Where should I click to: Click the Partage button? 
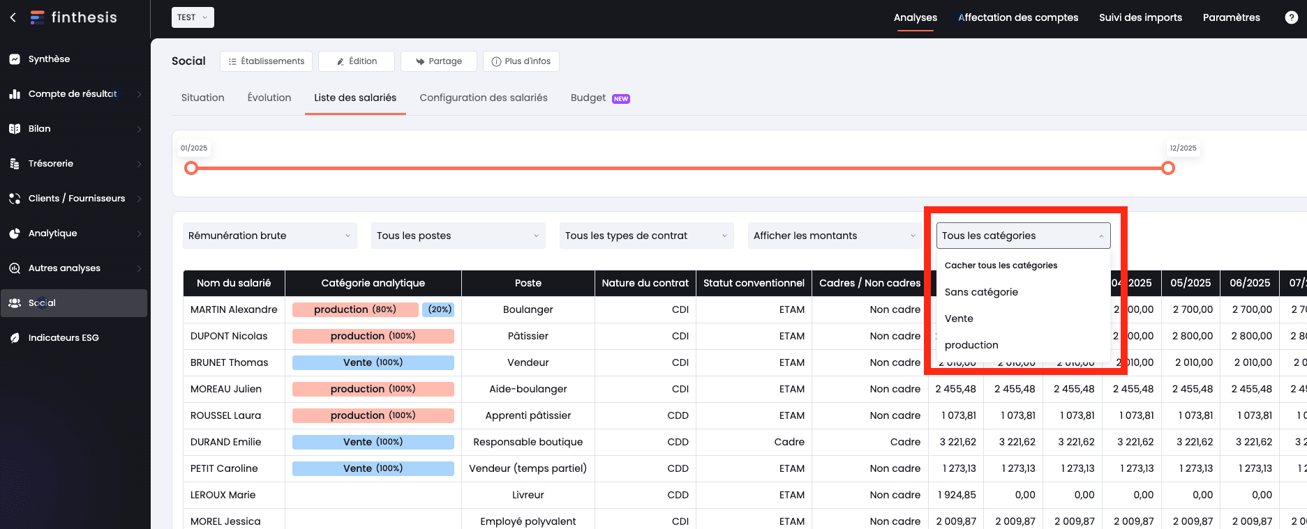pyautogui.click(x=439, y=61)
